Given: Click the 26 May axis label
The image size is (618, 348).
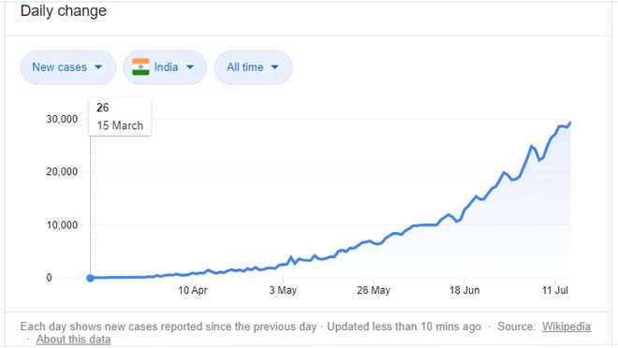Looking at the screenshot, I should click(374, 291).
